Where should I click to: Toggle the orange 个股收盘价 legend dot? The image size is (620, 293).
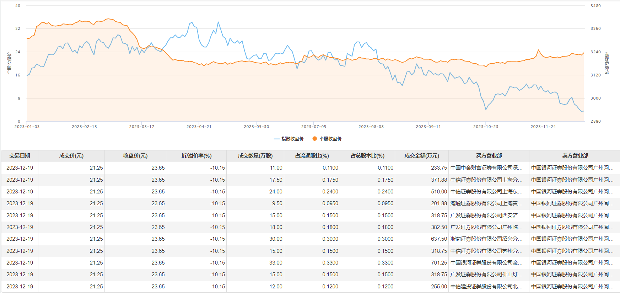tap(314, 139)
